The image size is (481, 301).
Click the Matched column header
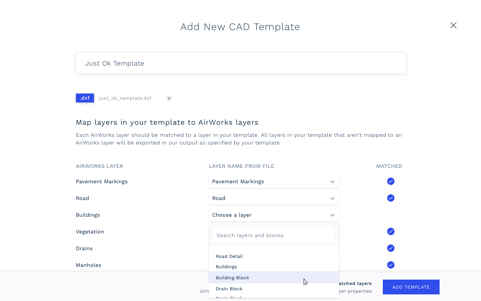pos(389,166)
